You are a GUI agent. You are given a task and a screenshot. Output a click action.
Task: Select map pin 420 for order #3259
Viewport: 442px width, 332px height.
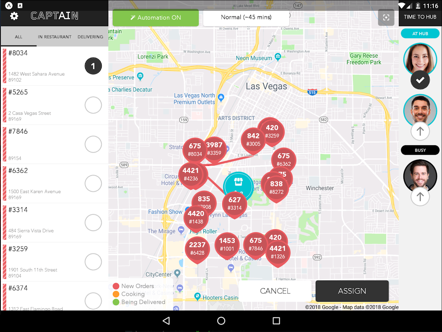[x=272, y=132]
